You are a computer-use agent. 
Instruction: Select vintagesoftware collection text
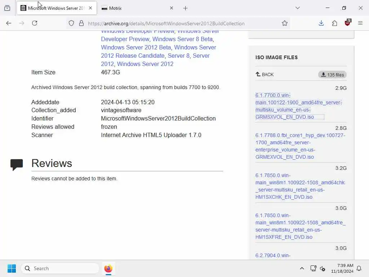click(121, 110)
